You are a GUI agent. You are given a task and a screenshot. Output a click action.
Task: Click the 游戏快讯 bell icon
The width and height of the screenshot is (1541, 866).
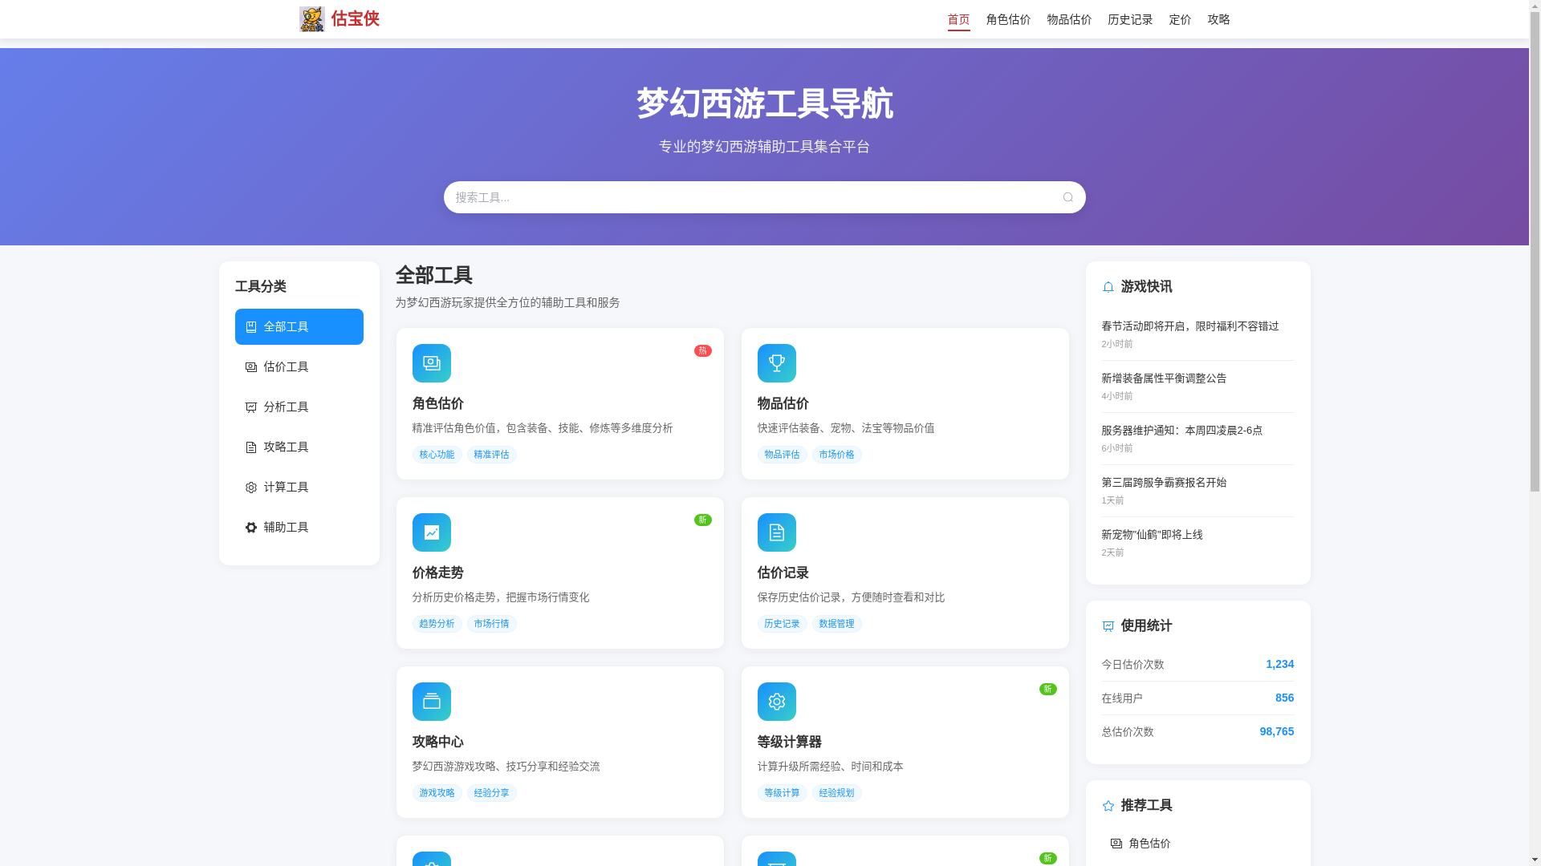pos(1108,287)
